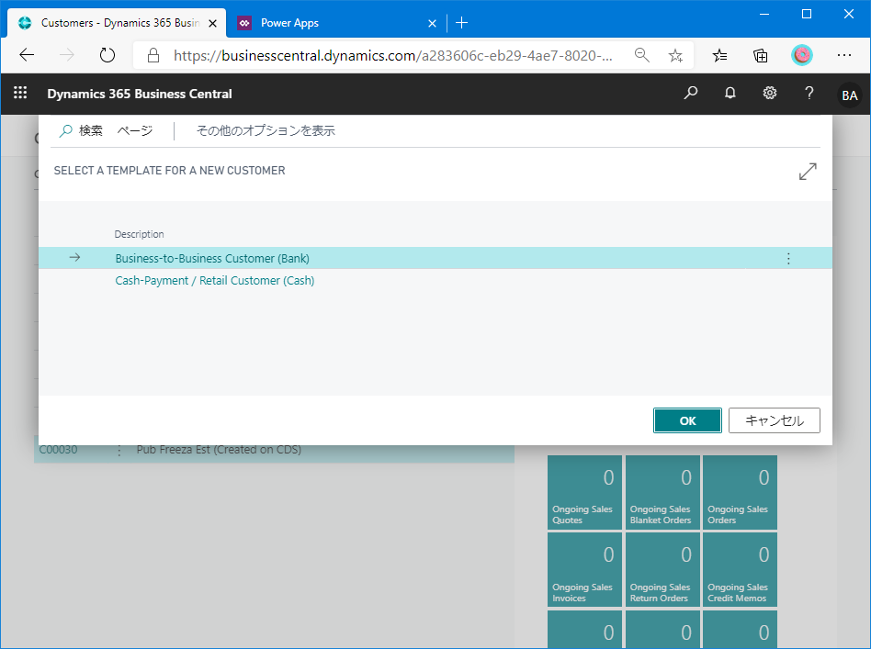Switch to the Power Apps tab
This screenshot has height=649, width=871.
(x=335, y=23)
